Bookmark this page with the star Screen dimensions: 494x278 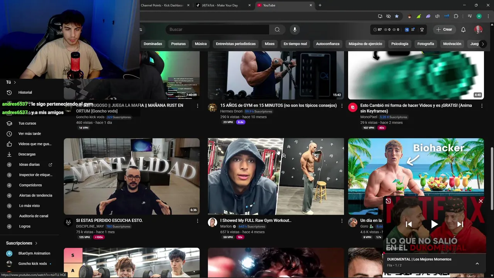[x=397, y=16]
